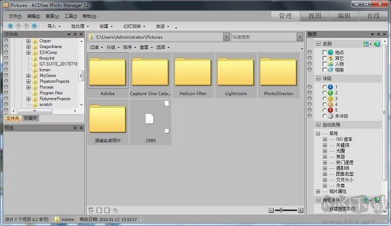Image resolution: width=391 pixels, height=226 pixels.
Task: Click the 收藏夹 tab button
Action: coord(31,118)
